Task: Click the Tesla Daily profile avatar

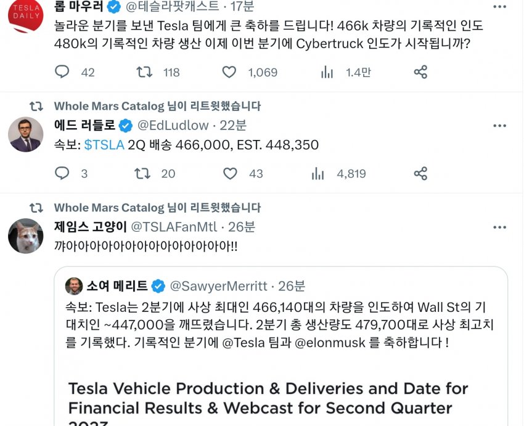Action: tap(25, 15)
